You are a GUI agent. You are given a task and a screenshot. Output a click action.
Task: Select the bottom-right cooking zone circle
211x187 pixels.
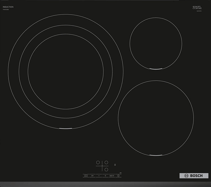[106, 170]
